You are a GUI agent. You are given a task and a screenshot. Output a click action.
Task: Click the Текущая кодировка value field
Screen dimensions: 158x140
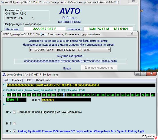[x=70, y=61]
